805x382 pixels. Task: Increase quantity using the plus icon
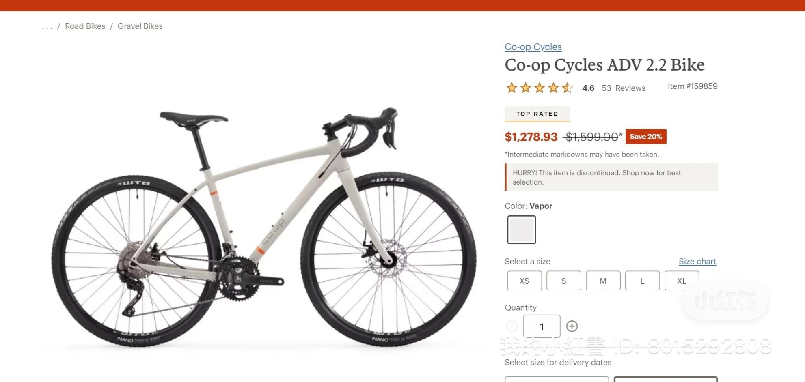[572, 326]
